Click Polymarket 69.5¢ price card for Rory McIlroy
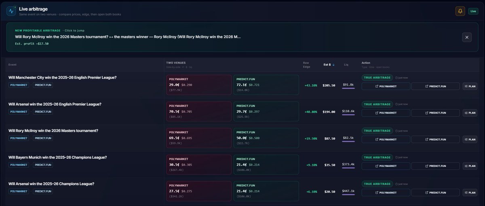Viewport: 485px width, 206px height. pos(199,138)
